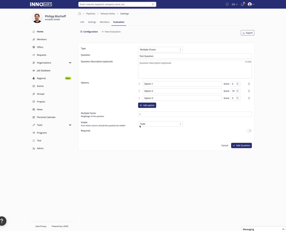Adjust the Option 2 score stepper

click(237, 91)
